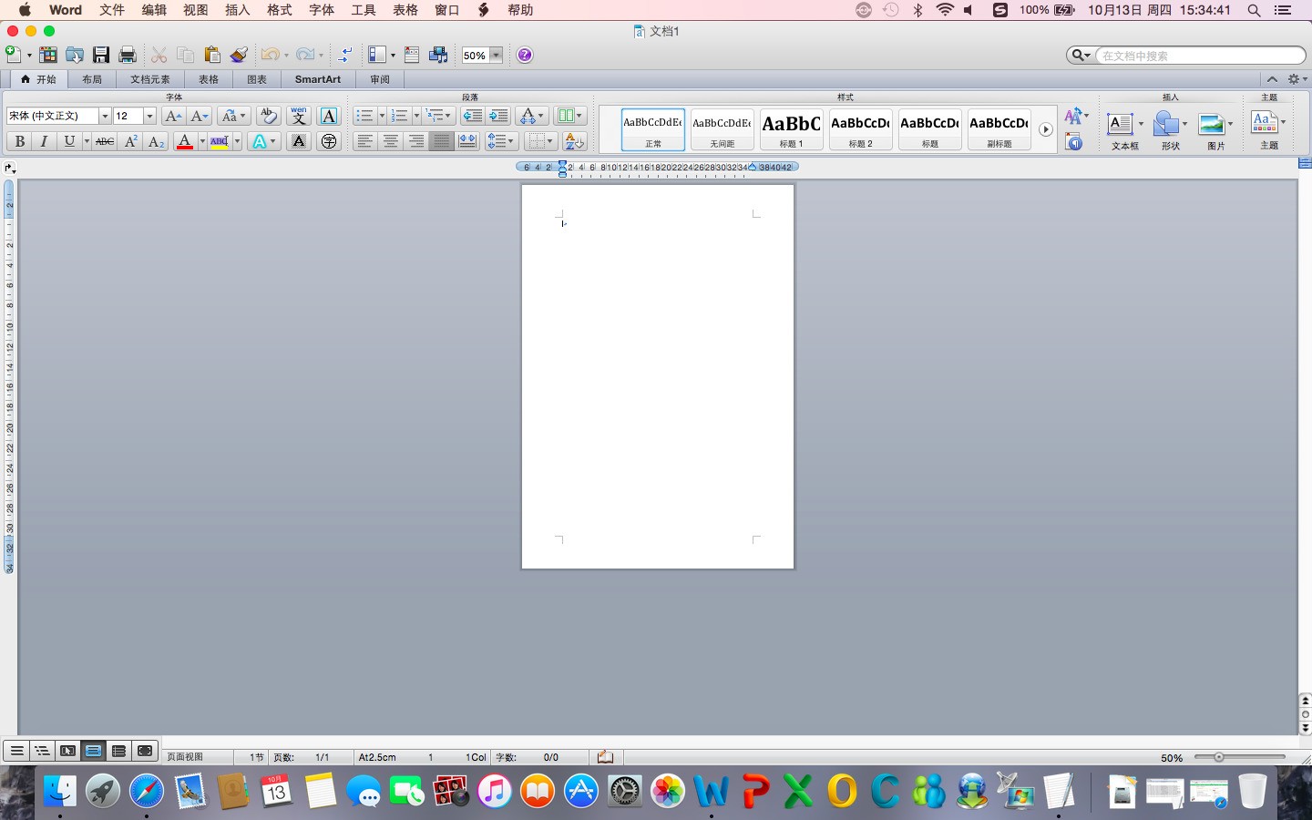The image size is (1312, 820).
Task: Open the 插入 menu in menu bar
Action: pos(238,10)
